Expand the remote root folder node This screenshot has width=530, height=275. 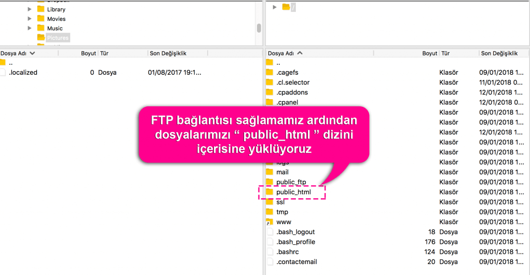275,7
